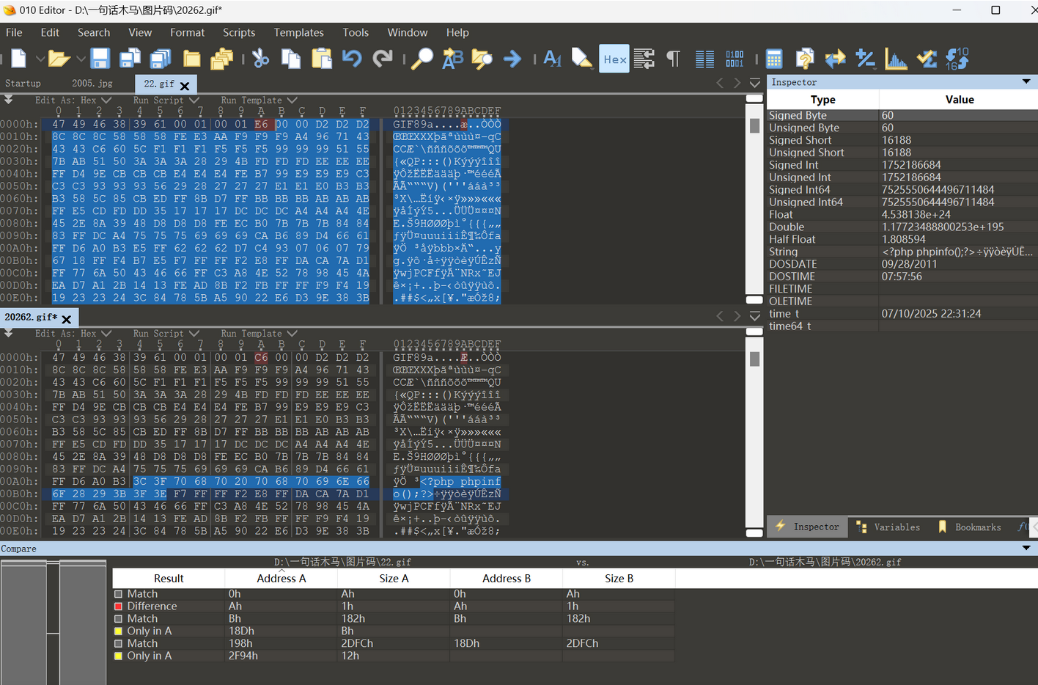The image size is (1038, 685).
Task: Click the red Difference color square
Action: tap(118, 607)
